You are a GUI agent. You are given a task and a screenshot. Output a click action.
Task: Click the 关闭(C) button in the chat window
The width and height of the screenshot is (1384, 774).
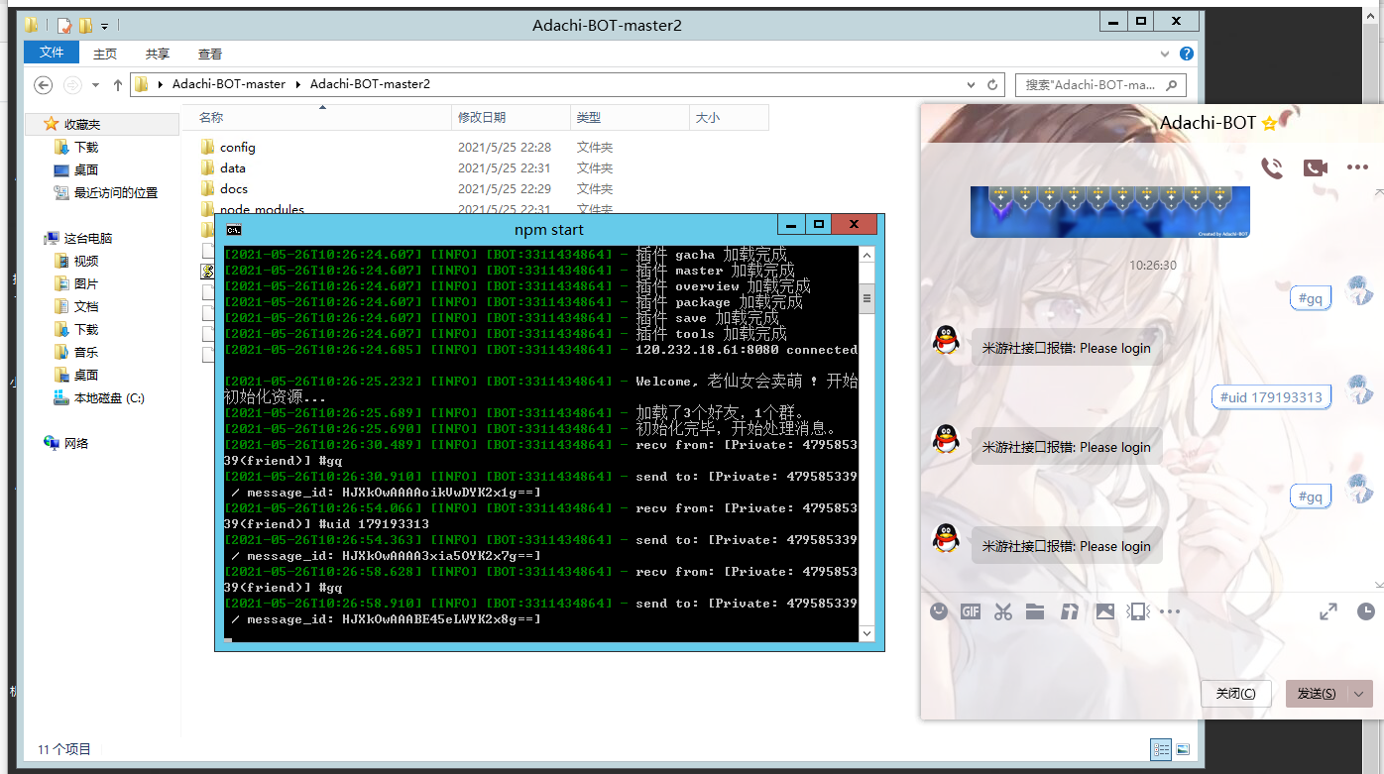pos(1235,694)
